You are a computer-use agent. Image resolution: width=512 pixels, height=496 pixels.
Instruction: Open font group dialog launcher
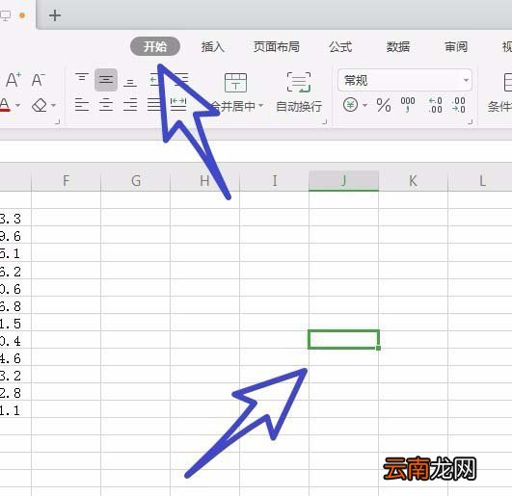[x=57, y=121]
